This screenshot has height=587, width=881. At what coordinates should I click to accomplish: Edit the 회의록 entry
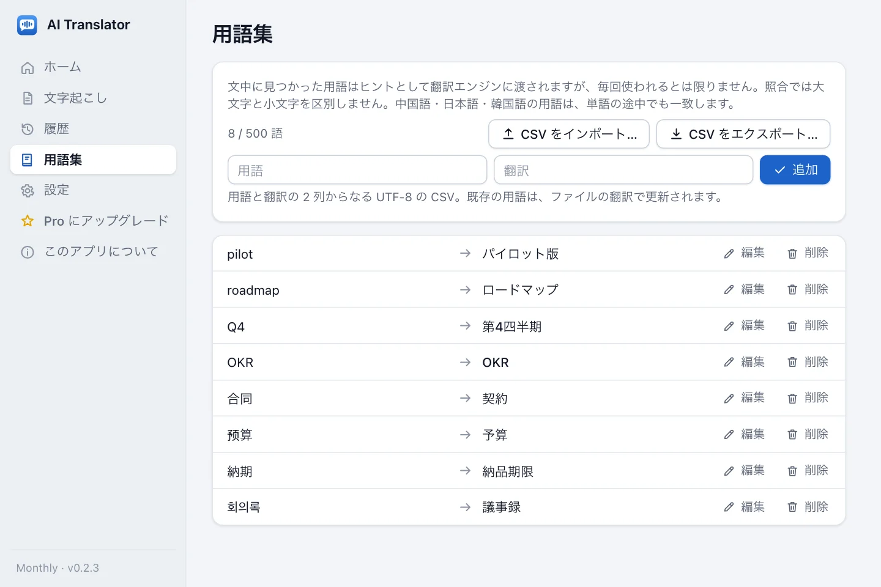[x=745, y=507]
